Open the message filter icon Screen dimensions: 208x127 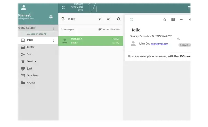point(100,19)
